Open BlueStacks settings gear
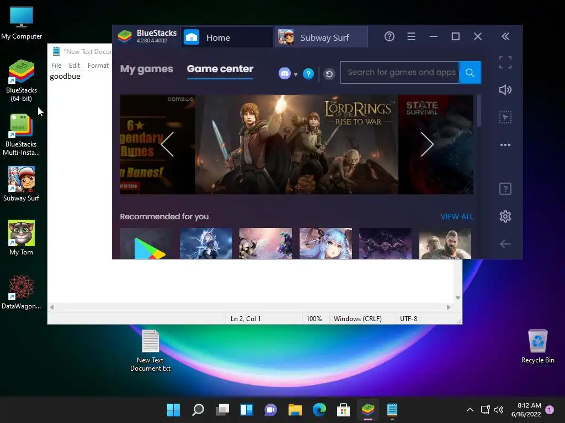 (x=505, y=216)
